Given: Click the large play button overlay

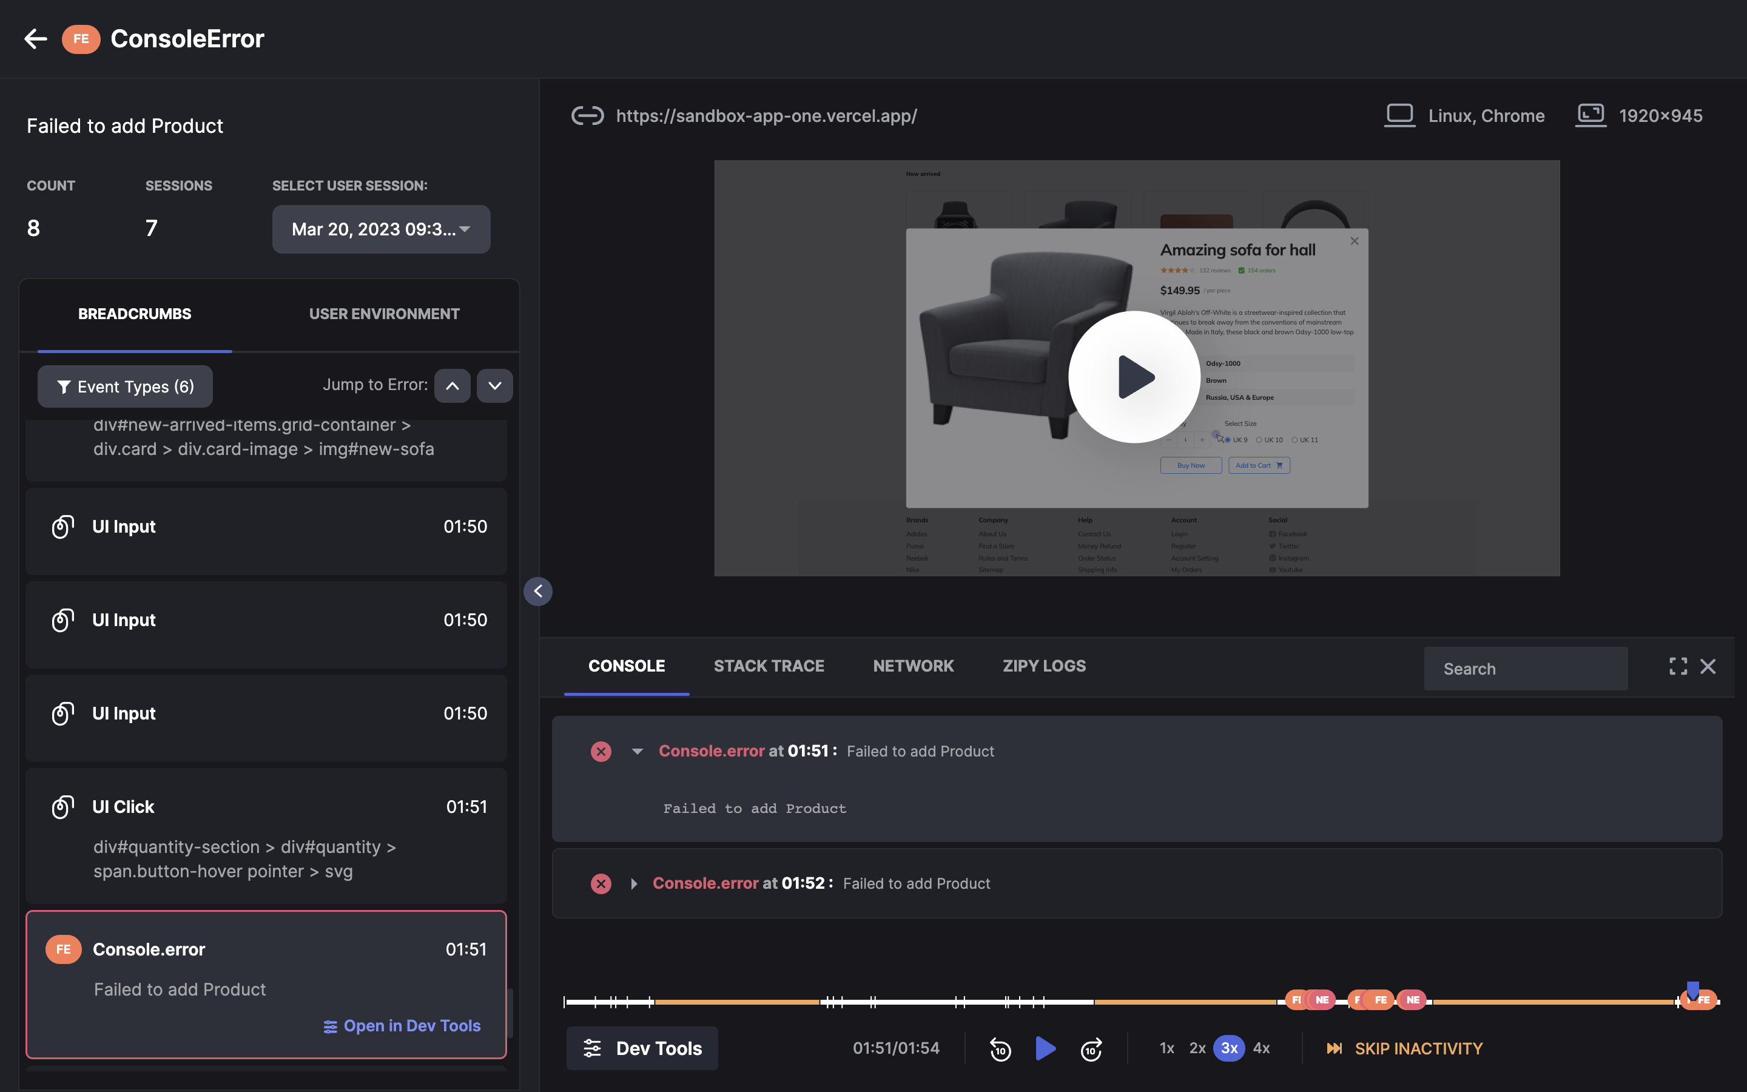Looking at the screenshot, I should click(x=1134, y=376).
